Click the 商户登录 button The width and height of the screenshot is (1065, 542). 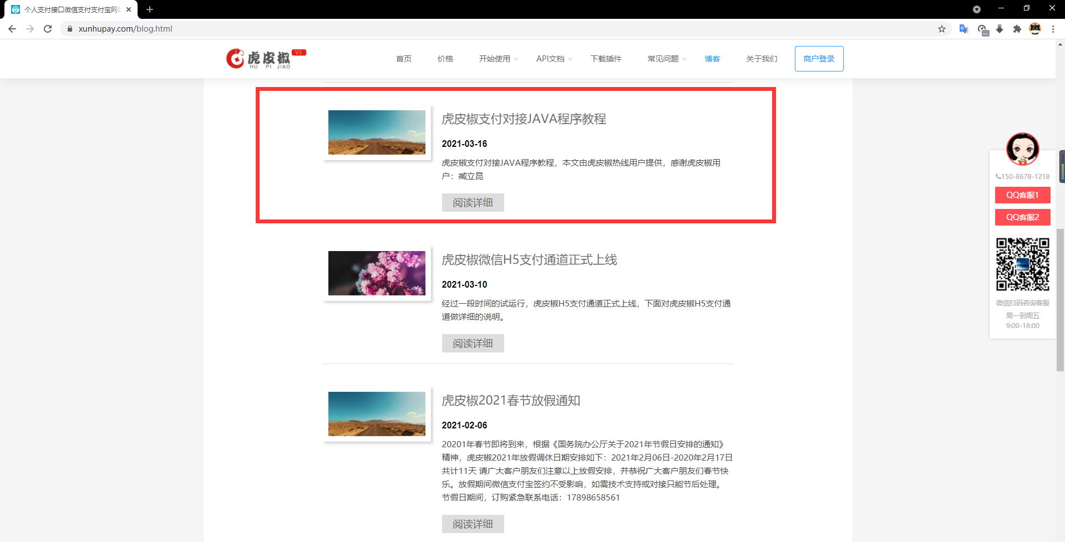click(x=819, y=59)
